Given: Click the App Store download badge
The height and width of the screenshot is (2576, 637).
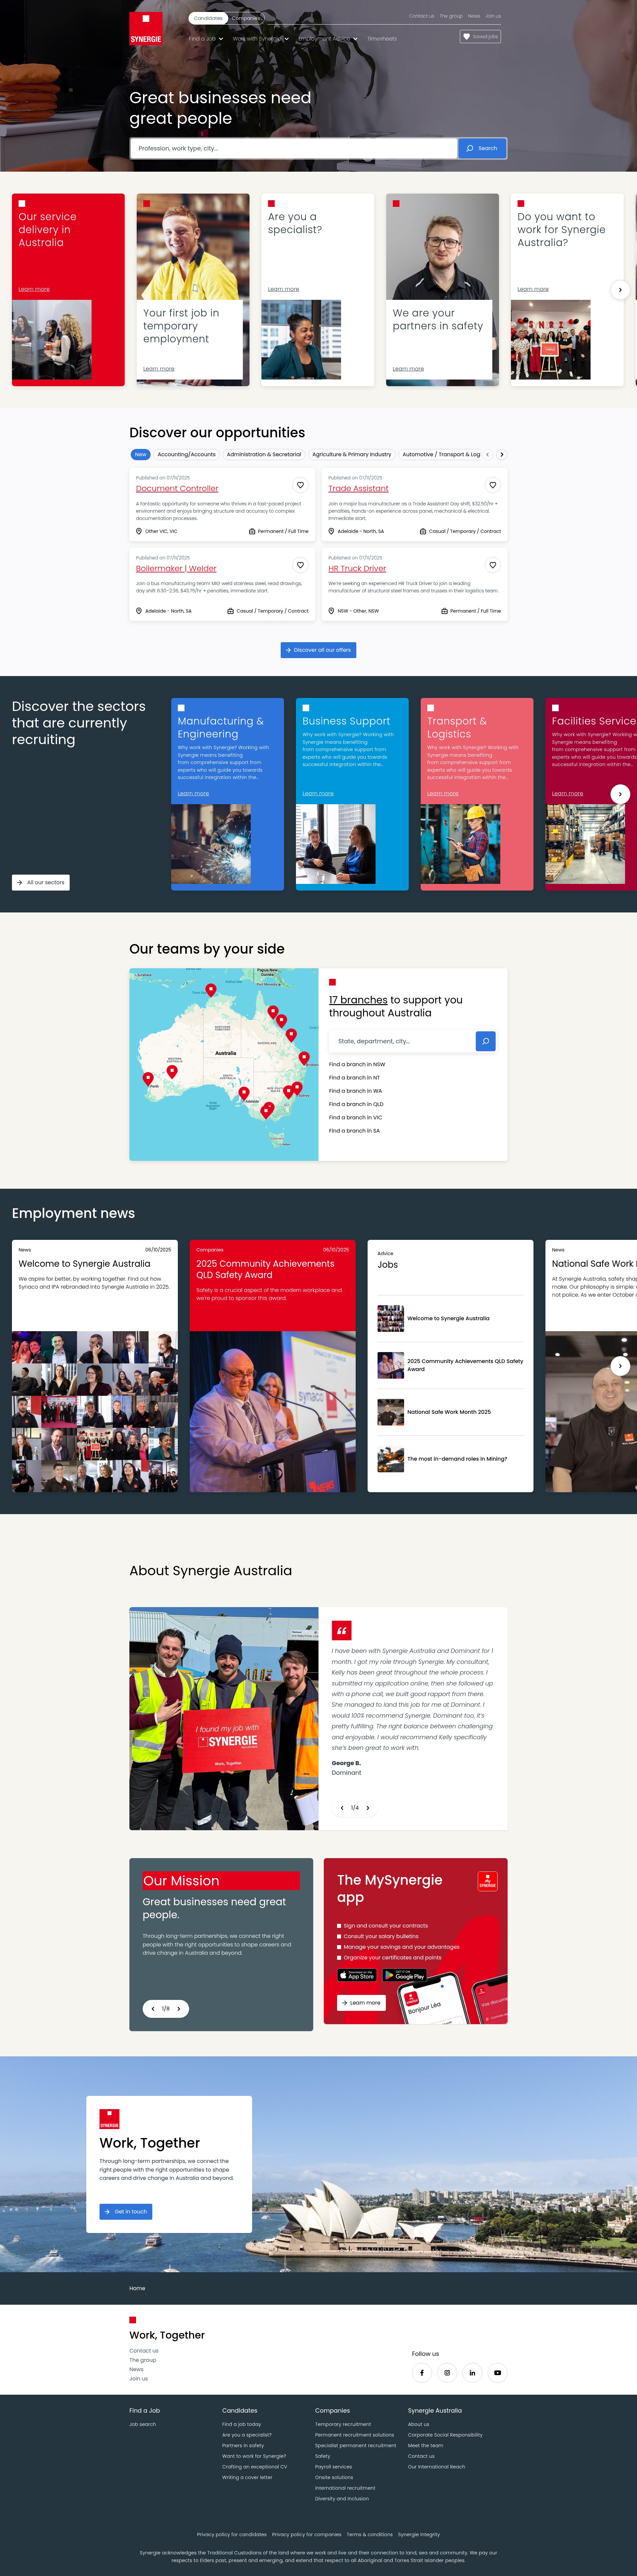Looking at the screenshot, I should tap(357, 1975).
